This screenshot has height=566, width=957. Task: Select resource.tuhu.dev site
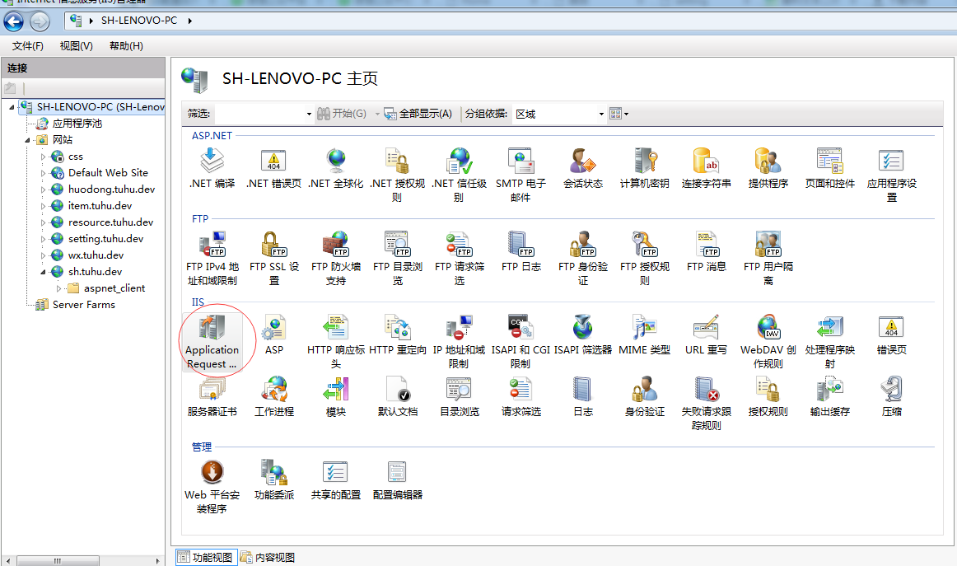[102, 222]
